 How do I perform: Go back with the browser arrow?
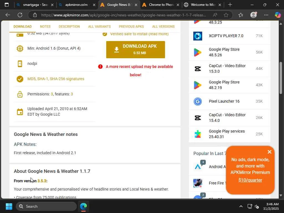(x=7, y=15)
